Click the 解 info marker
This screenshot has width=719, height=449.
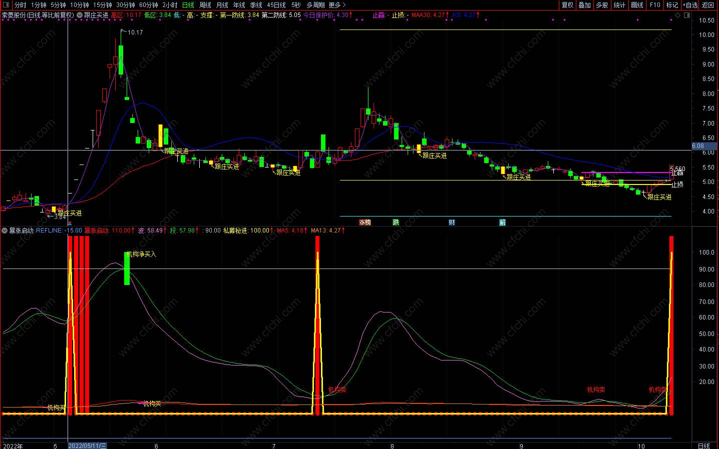pos(502,222)
